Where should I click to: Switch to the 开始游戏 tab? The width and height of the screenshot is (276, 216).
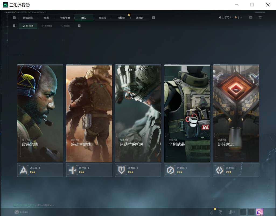pyautogui.click(x=28, y=18)
